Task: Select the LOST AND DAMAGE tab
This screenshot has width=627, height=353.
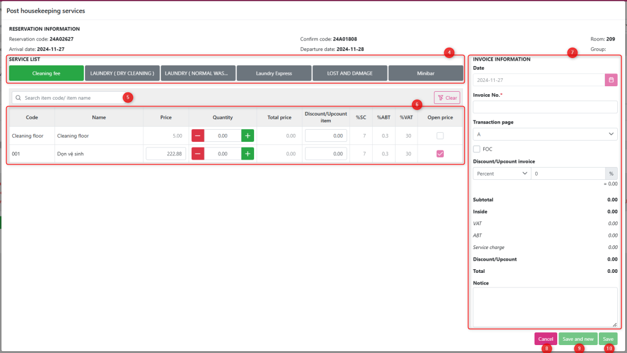Action: coord(350,73)
